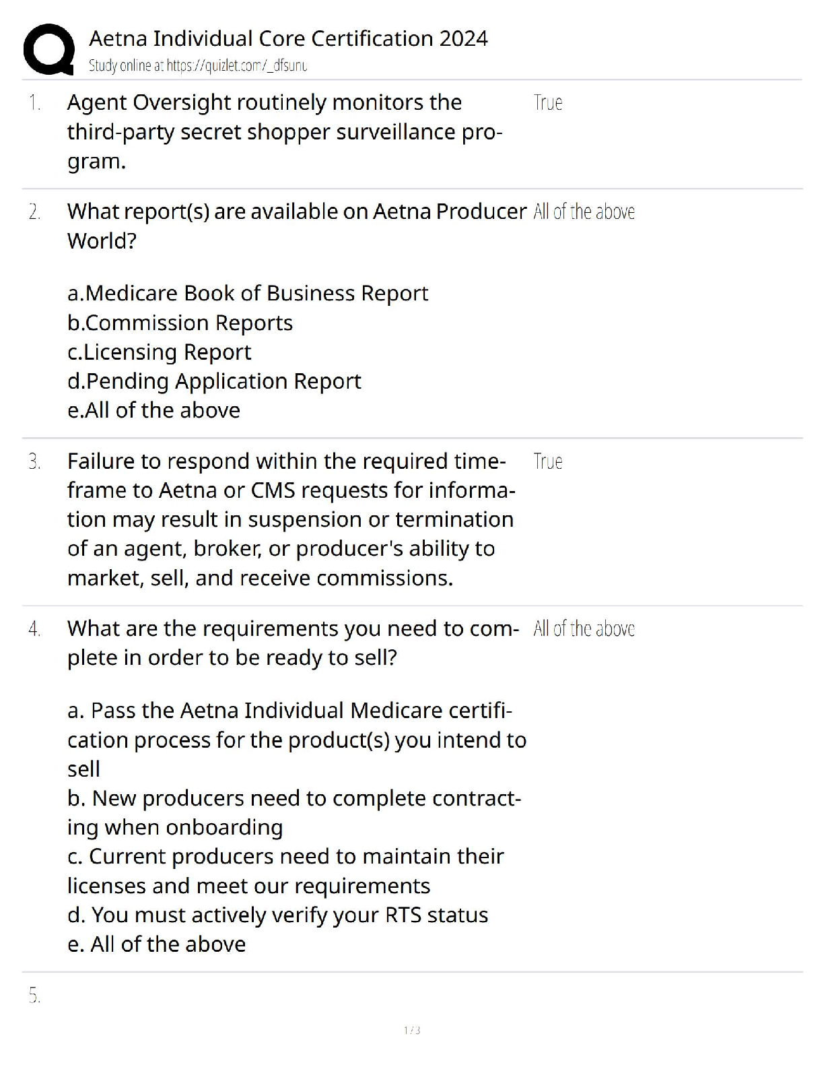
Task: Click option b. Commission Reports
Action: pos(180,323)
